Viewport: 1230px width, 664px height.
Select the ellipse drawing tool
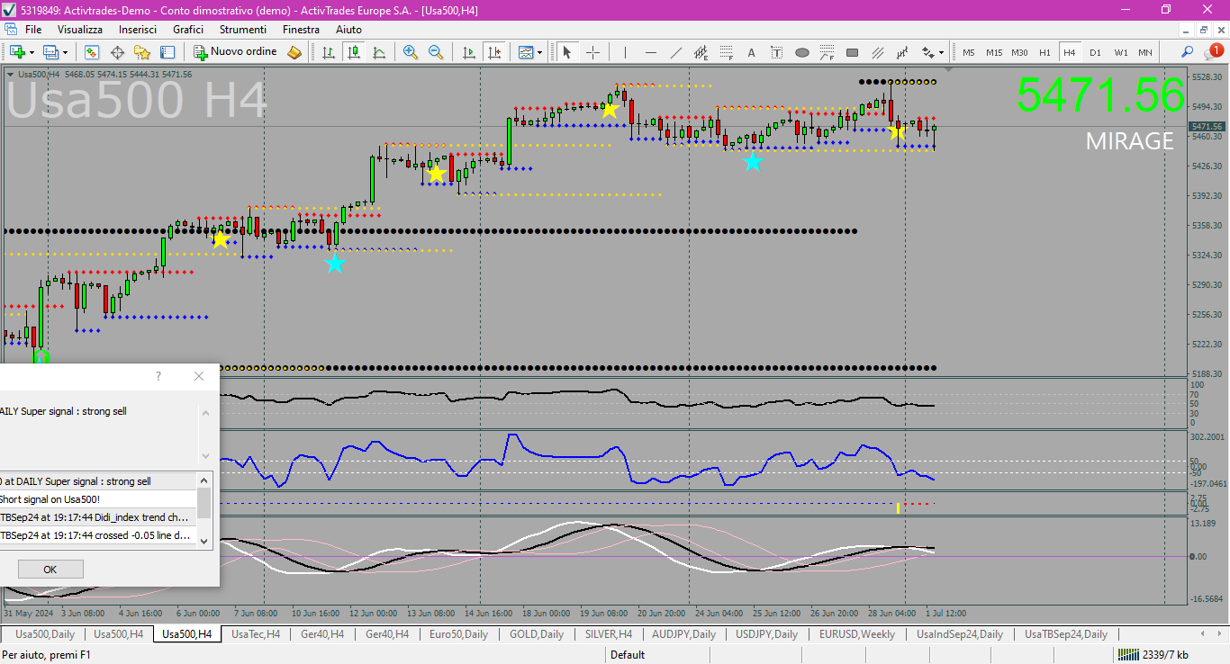point(801,52)
